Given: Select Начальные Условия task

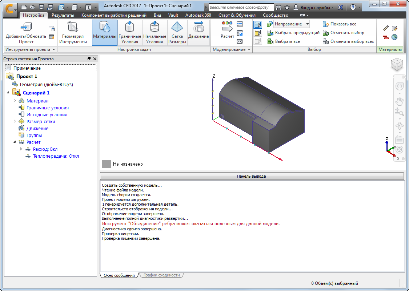Looking at the screenshot, I should click(155, 33).
